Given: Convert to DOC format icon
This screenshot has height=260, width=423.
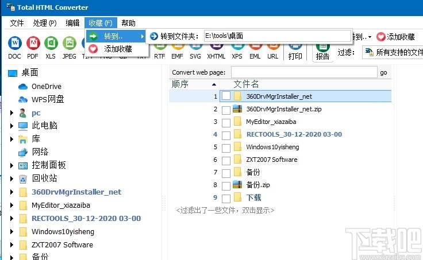Looking at the screenshot, I should click(14, 43).
